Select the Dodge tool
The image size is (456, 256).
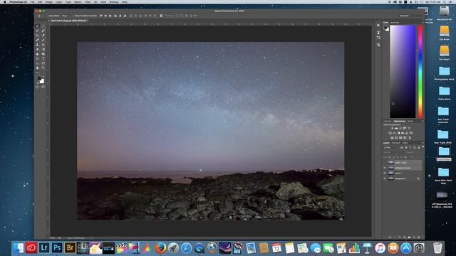point(43,54)
